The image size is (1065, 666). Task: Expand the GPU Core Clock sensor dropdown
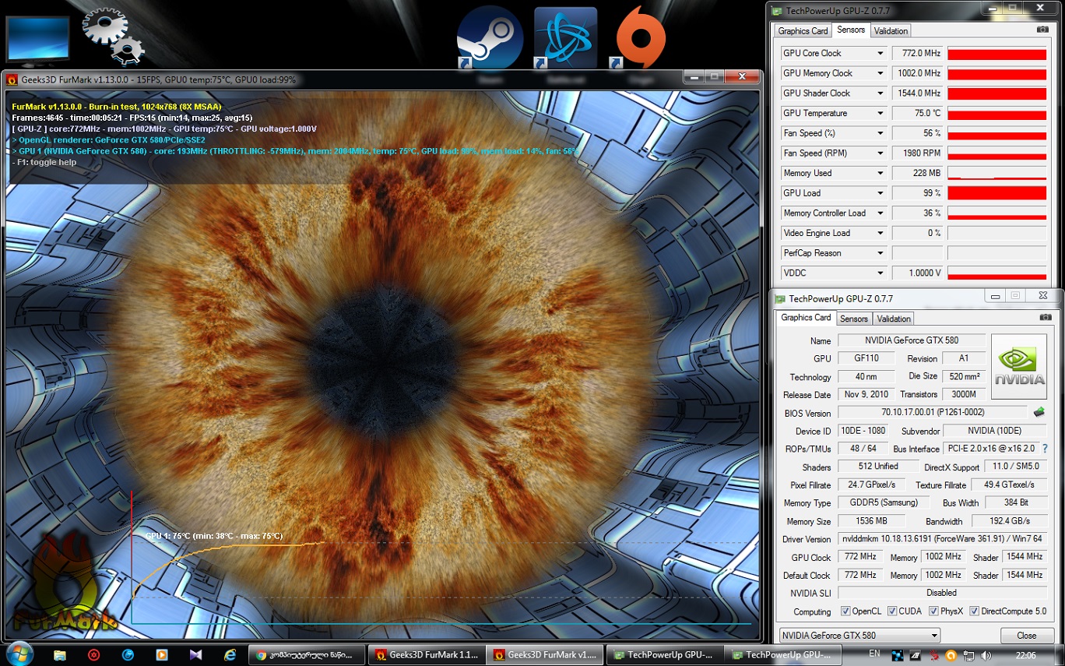click(x=880, y=54)
